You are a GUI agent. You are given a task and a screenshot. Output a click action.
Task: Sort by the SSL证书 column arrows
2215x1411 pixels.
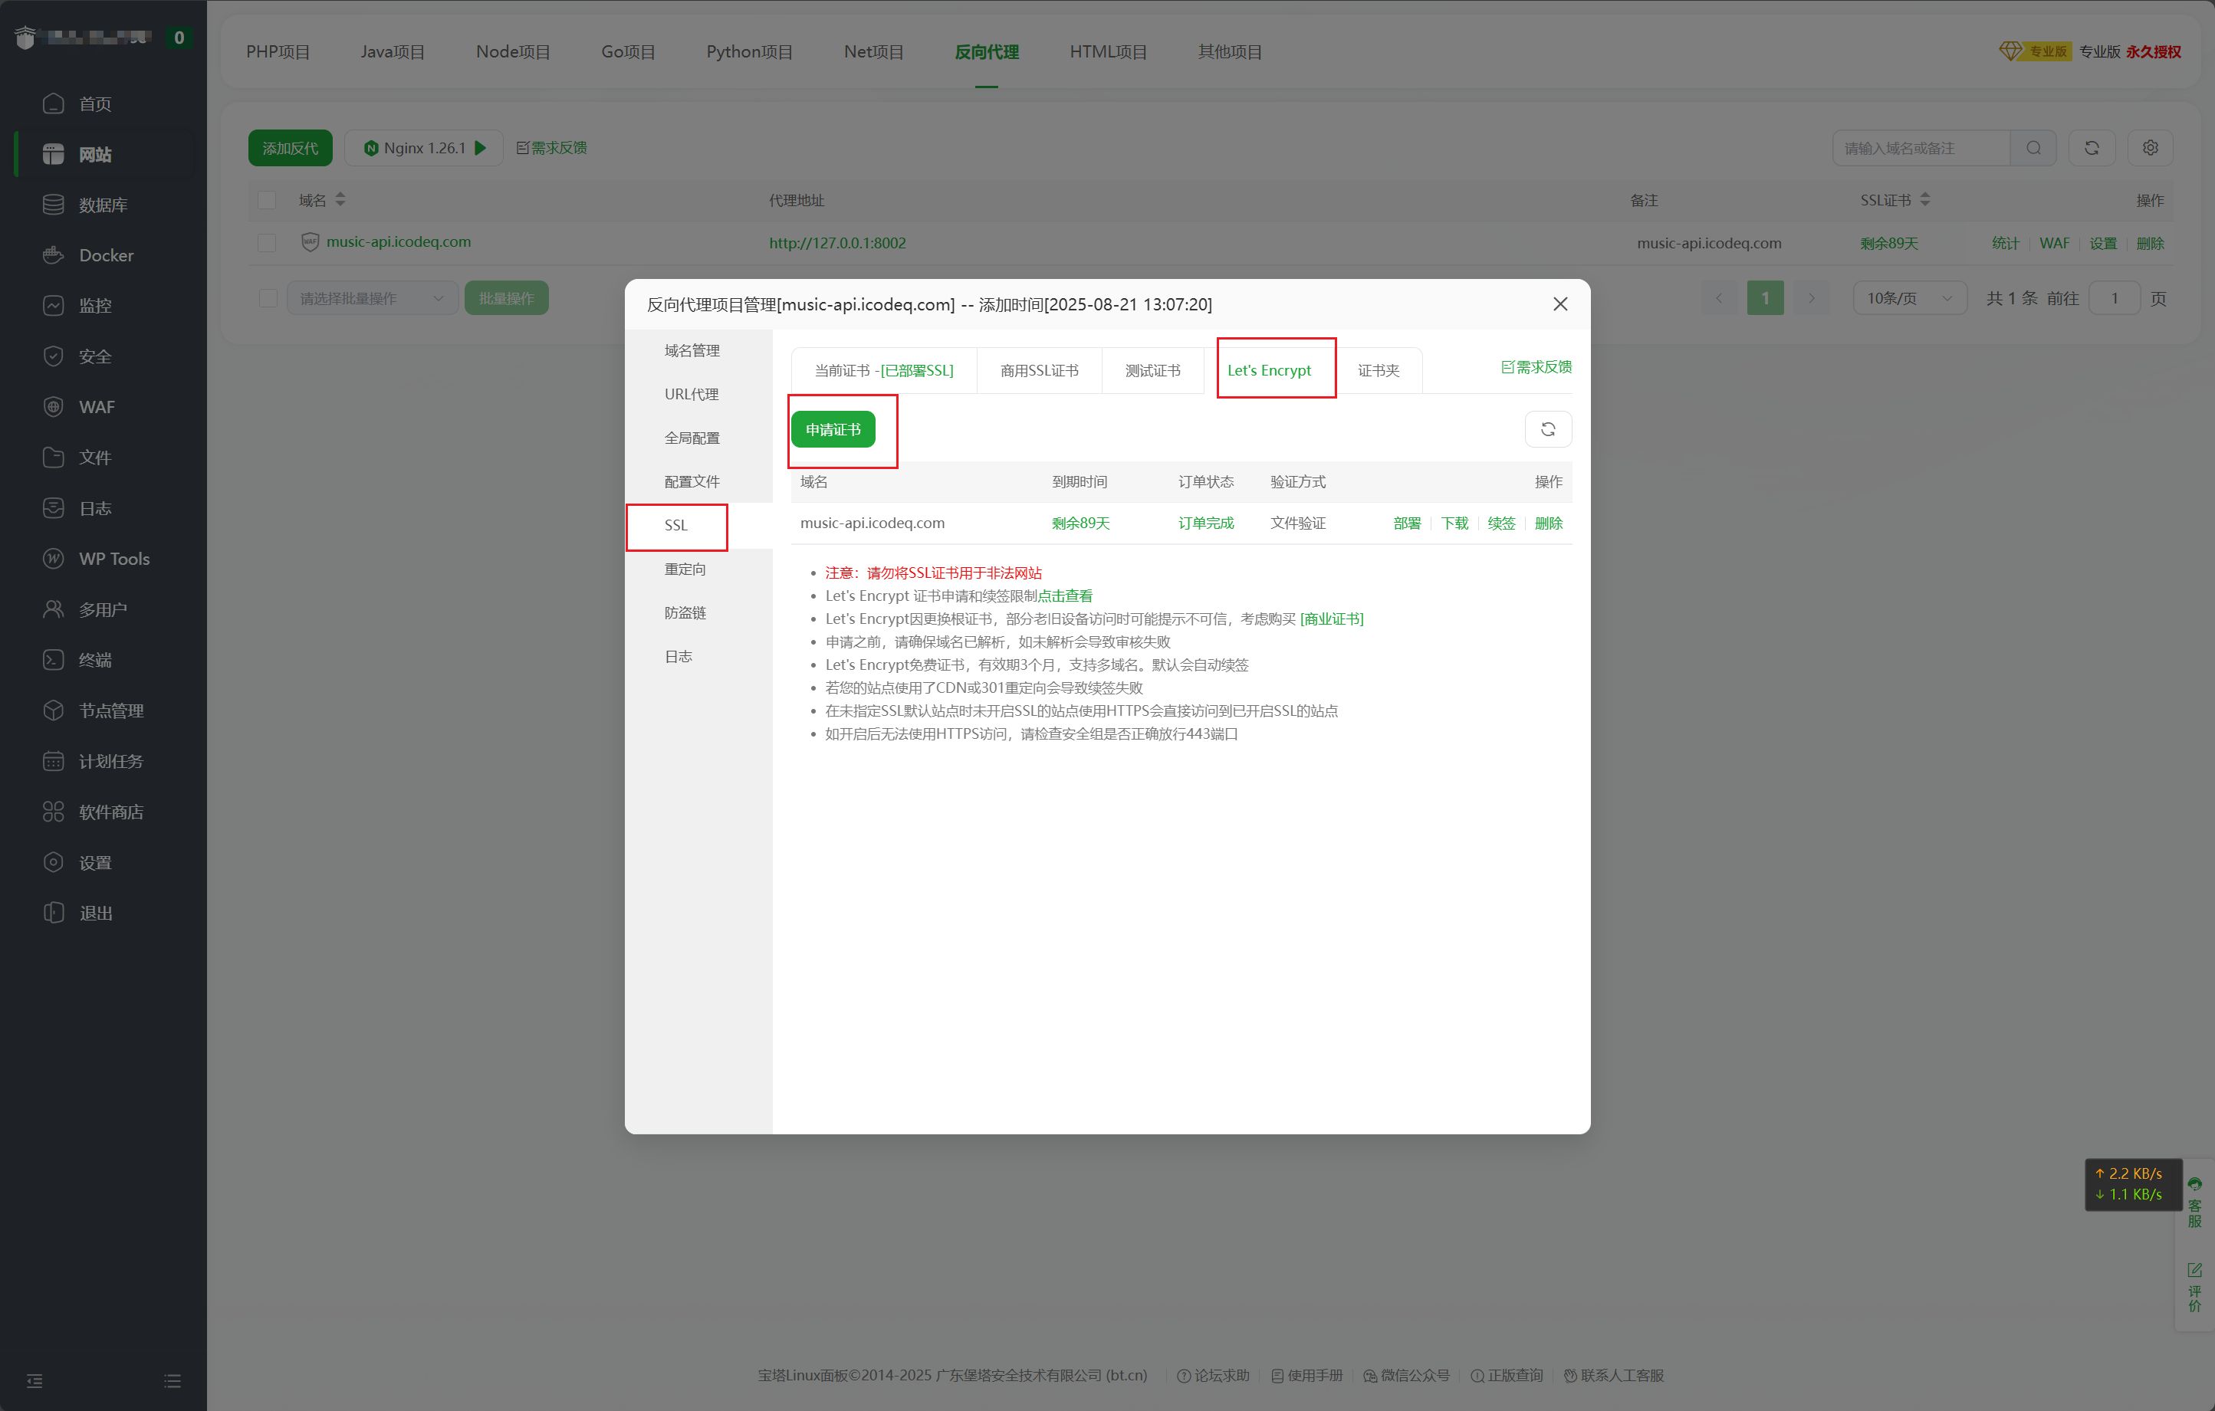tap(1925, 199)
